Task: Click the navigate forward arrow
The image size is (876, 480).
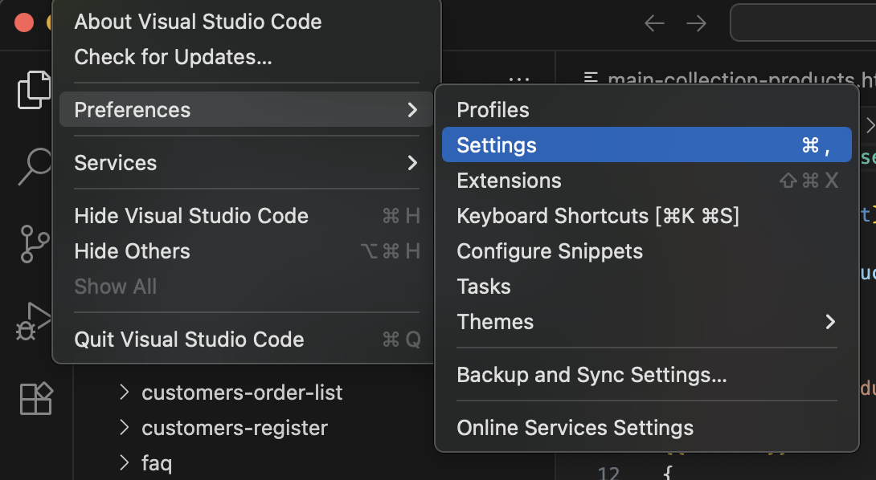Action: pos(696,23)
